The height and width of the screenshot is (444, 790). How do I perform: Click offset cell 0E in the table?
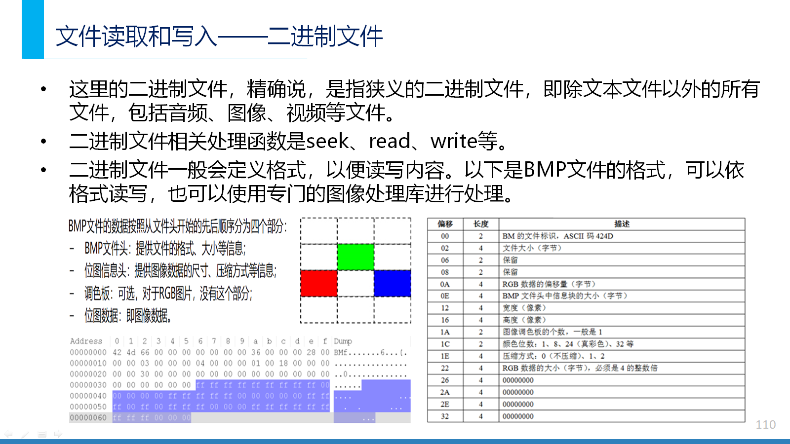(445, 296)
